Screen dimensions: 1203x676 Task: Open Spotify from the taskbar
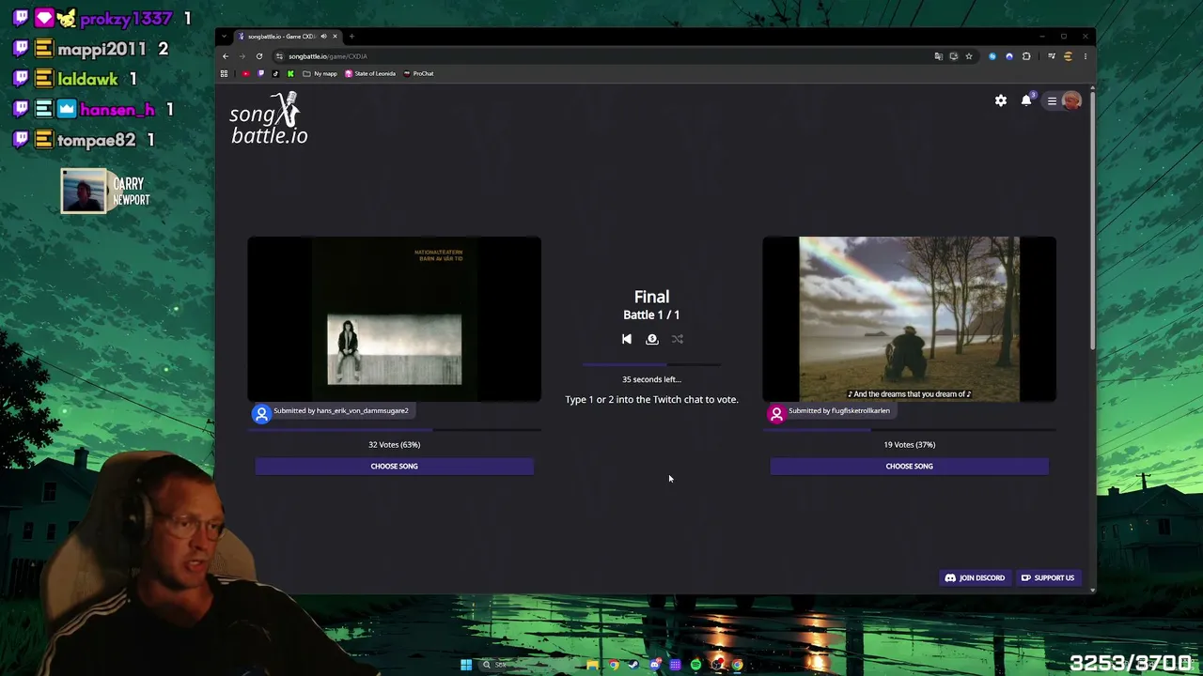click(695, 665)
